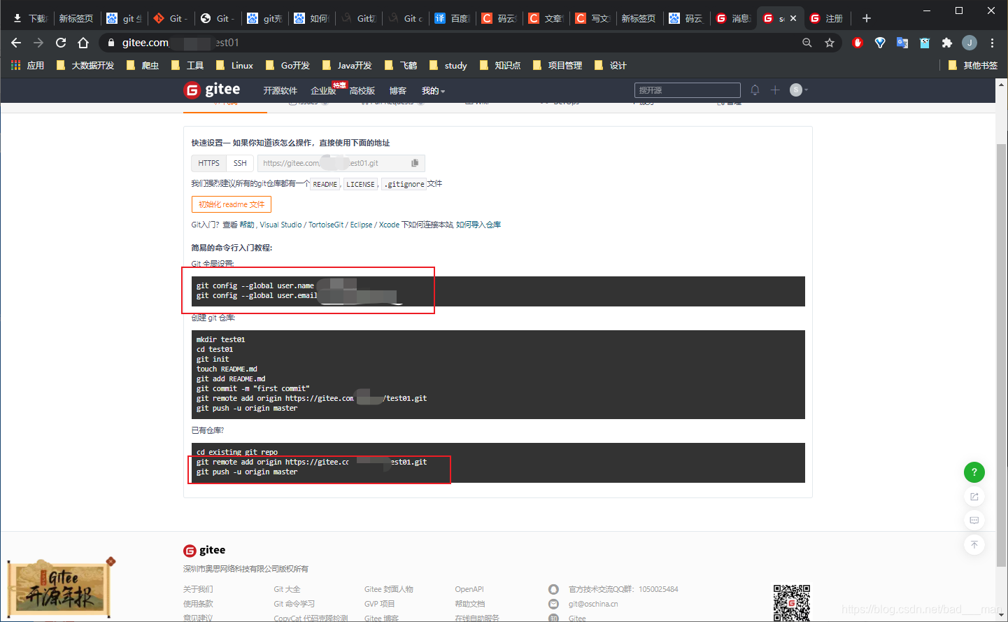Click the share icon on the right sidebar
Screen dimensions: 1008x622
click(974, 497)
